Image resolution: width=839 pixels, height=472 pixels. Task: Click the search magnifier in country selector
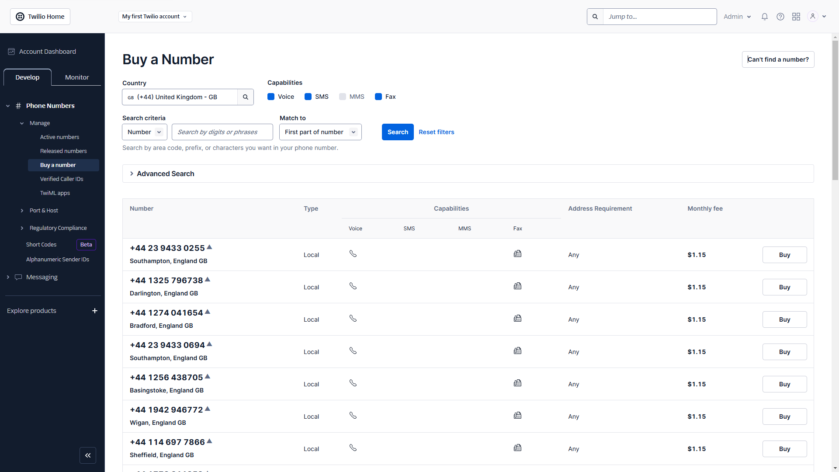coord(246,97)
